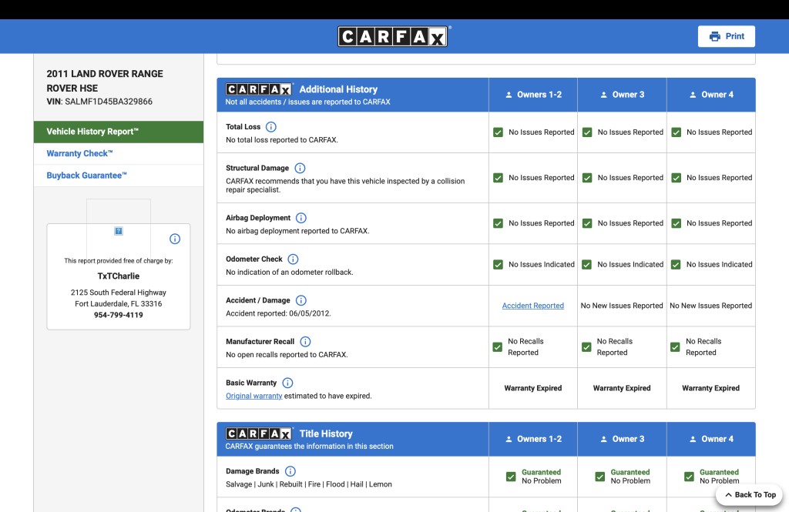Open Warranty Check tab
This screenshot has height=512, width=789.
[x=119, y=154]
